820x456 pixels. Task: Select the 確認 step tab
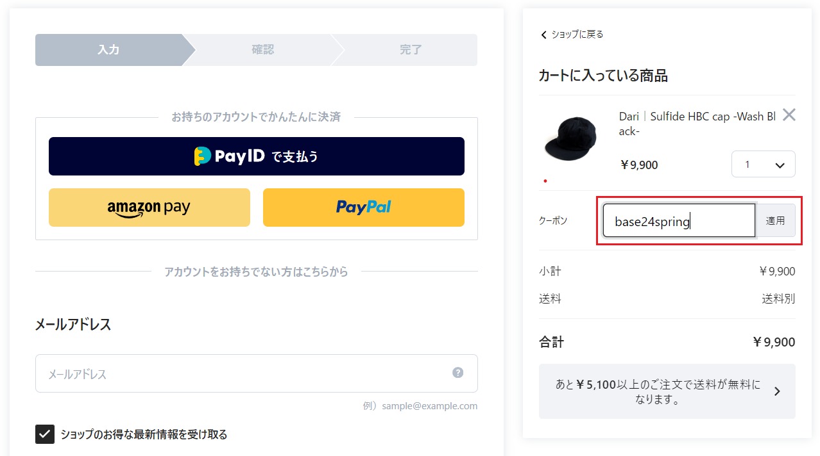click(262, 50)
